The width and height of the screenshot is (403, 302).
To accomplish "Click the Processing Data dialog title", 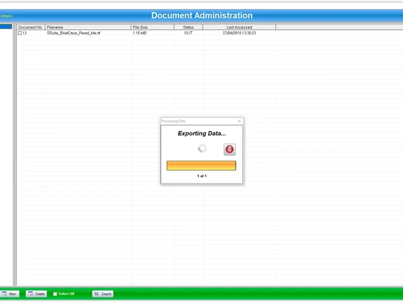I will [x=173, y=121].
